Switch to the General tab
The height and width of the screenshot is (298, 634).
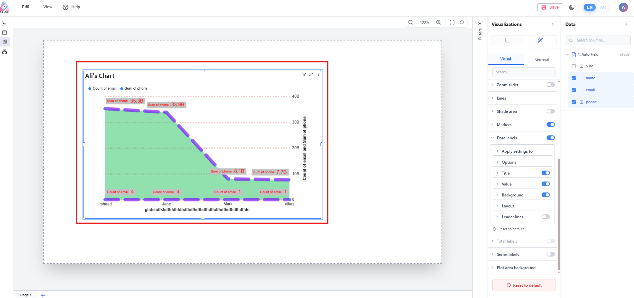click(x=542, y=59)
